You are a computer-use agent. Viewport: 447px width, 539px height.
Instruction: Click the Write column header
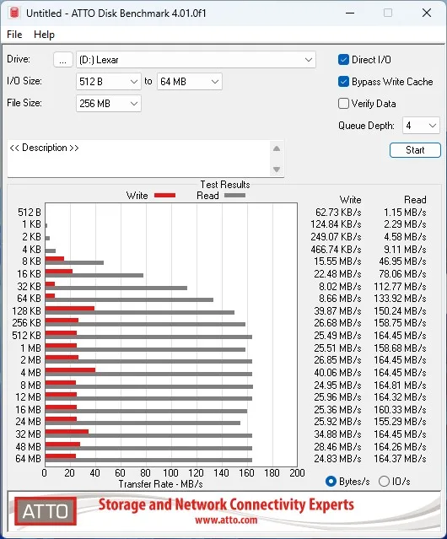[351, 200]
